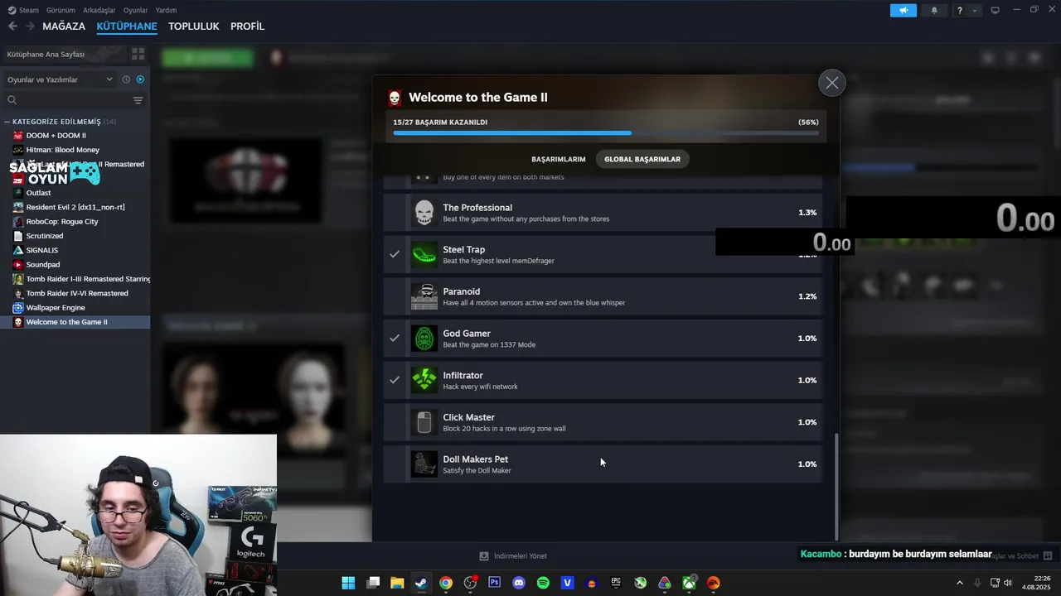The width and height of the screenshot is (1061, 596).
Task: Open the Oyunlar menu
Action: click(136, 10)
